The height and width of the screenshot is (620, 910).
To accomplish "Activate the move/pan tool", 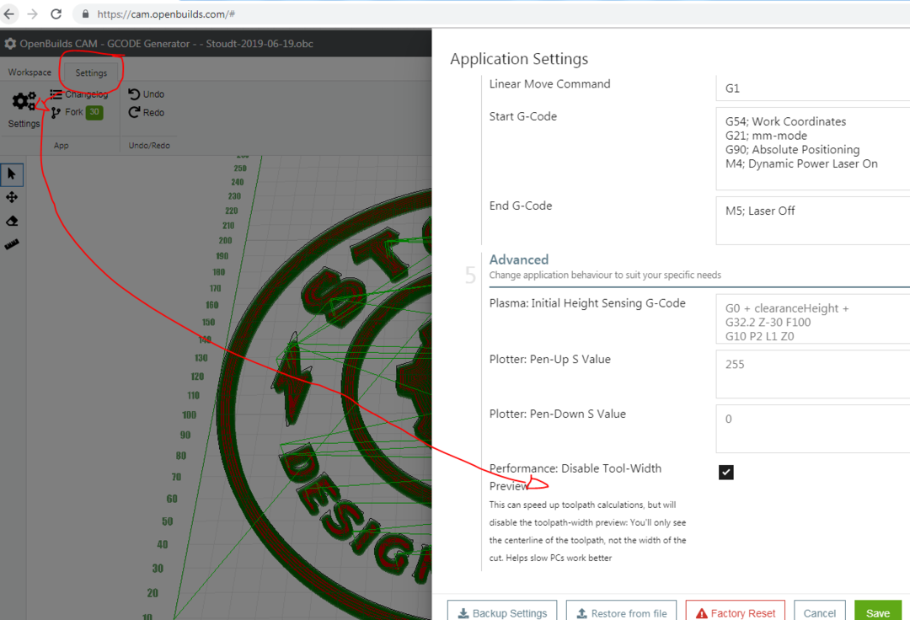I will pos(12,197).
